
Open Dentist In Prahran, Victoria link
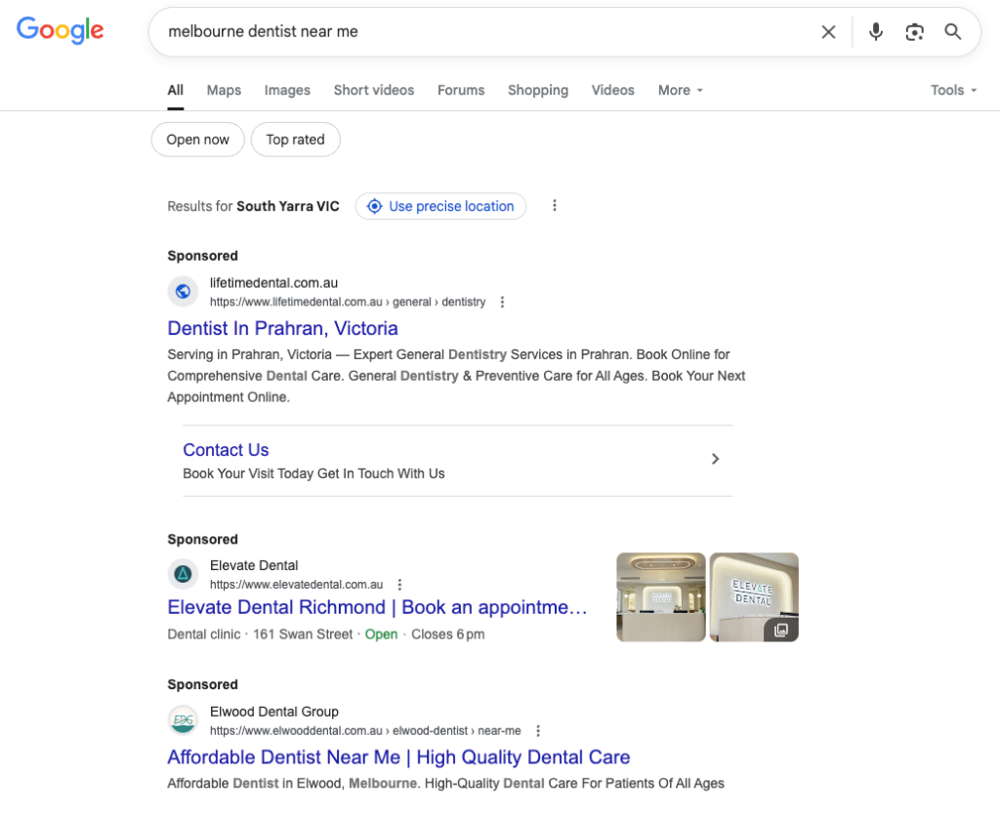point(282,328)
